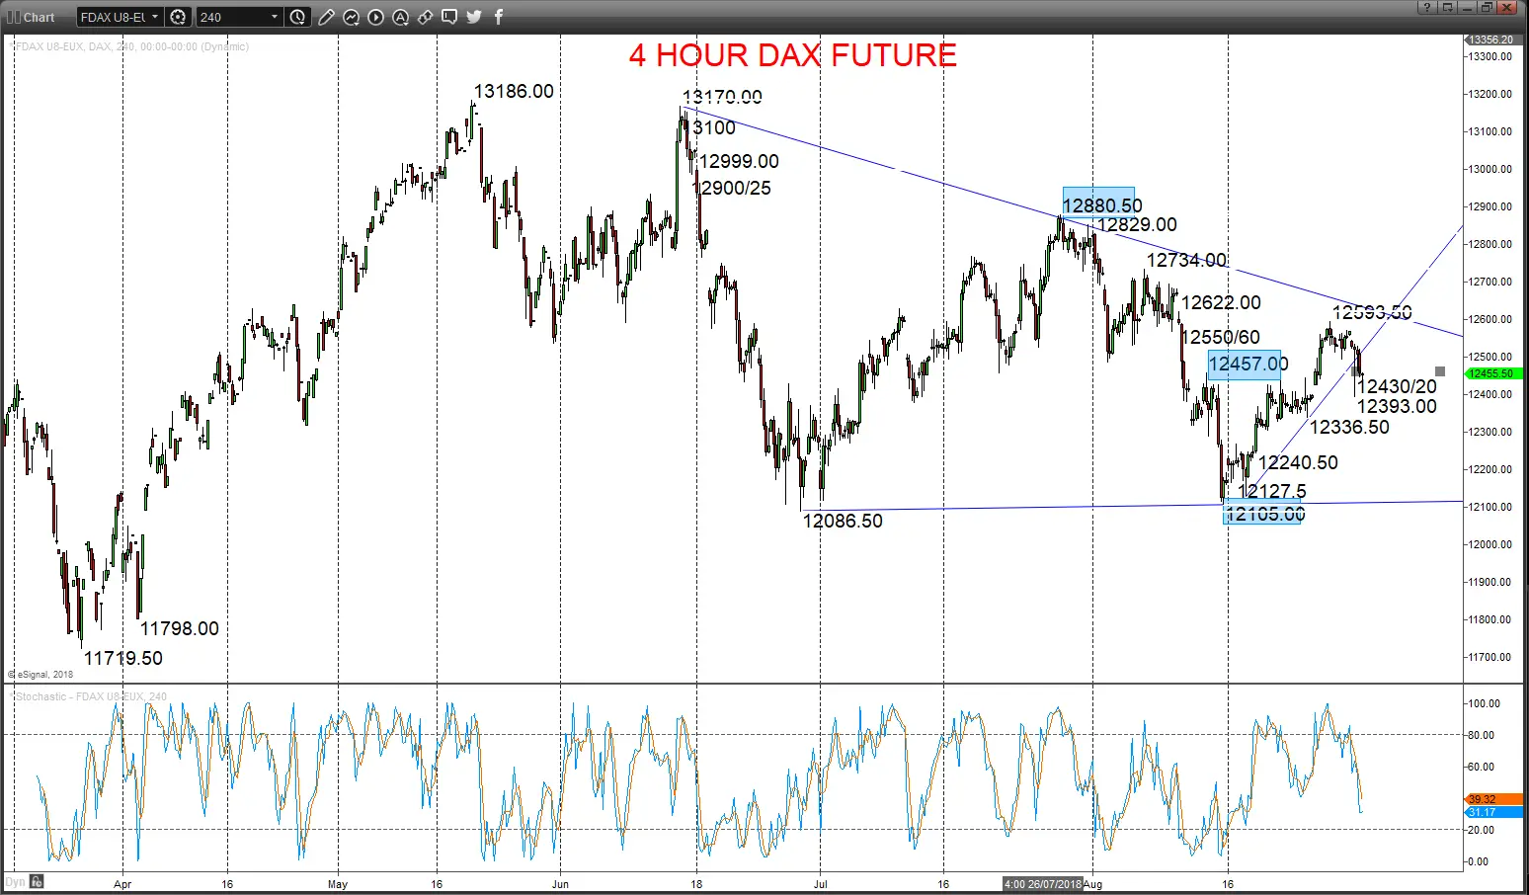
Task: Select the pencil drawing tool
Action: [x=326, y=17]
